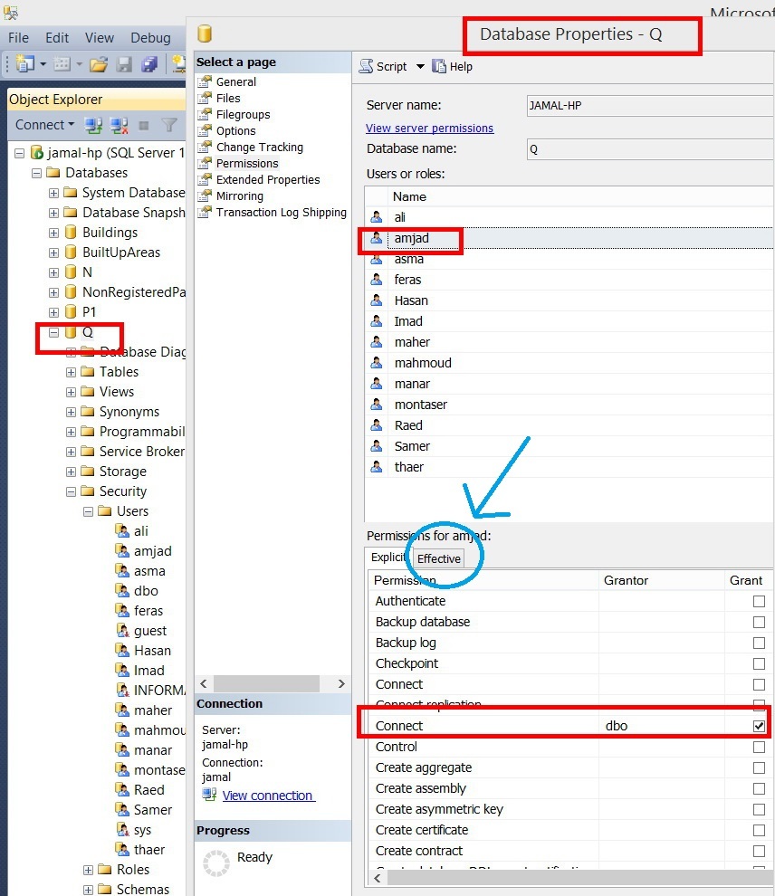Click the jamal-hp server icon
Screen dimensions: 775x896
(36, 153)
